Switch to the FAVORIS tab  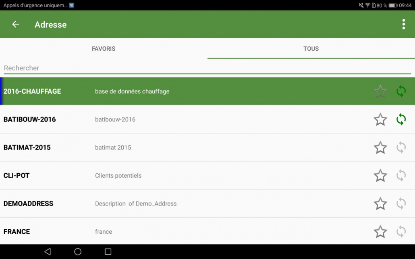click(104, 49)
